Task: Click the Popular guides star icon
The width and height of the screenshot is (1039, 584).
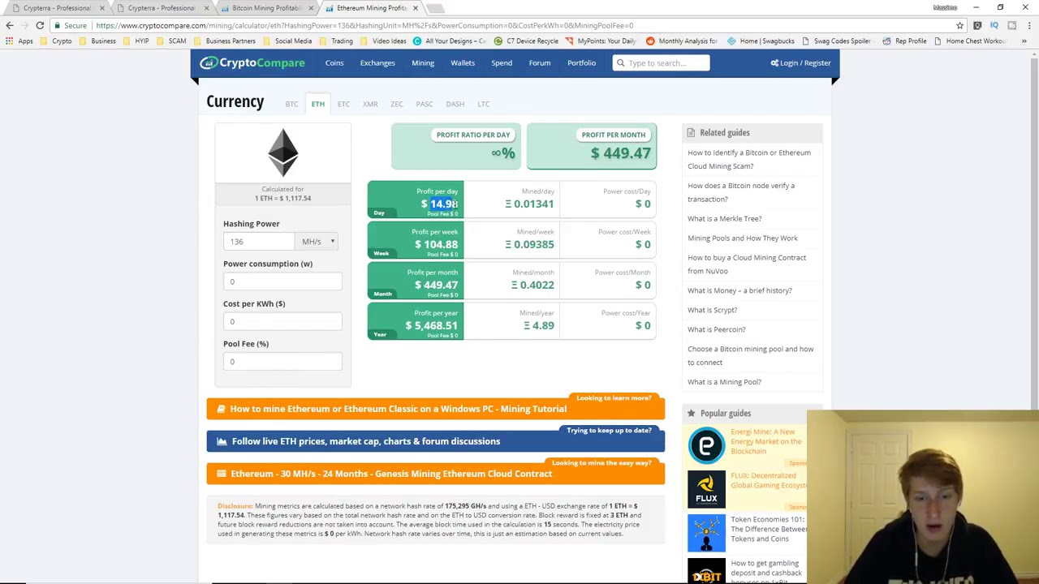Action: (691, 413)
